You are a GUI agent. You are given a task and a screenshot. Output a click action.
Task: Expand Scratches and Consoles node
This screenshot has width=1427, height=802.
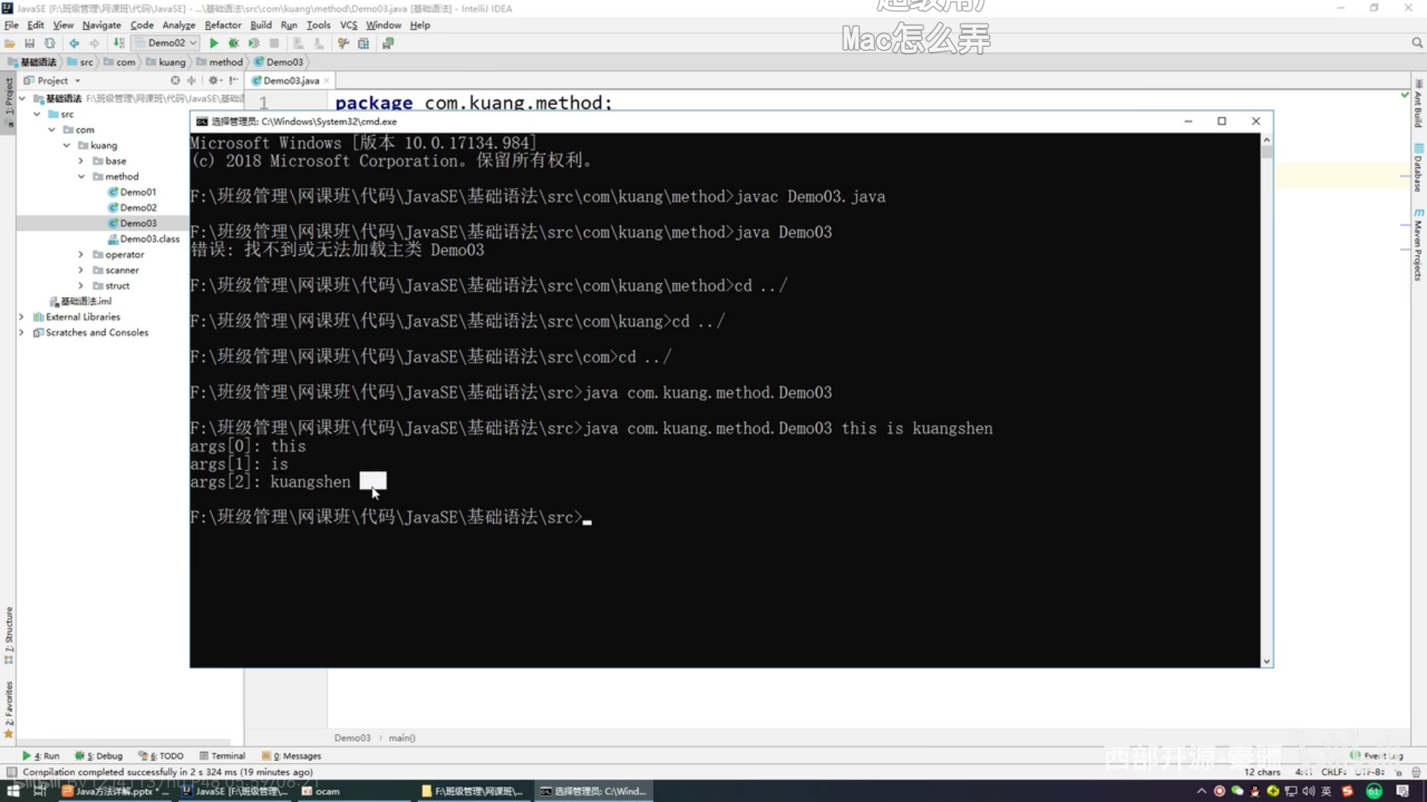tap(21, 333)
